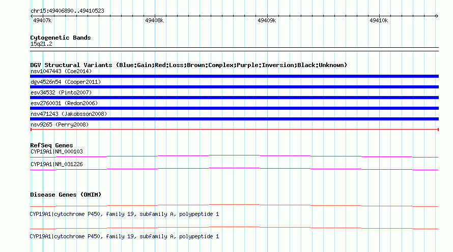Open variant esv34532 (Pinto2007) label

click(x=61, y=92)
